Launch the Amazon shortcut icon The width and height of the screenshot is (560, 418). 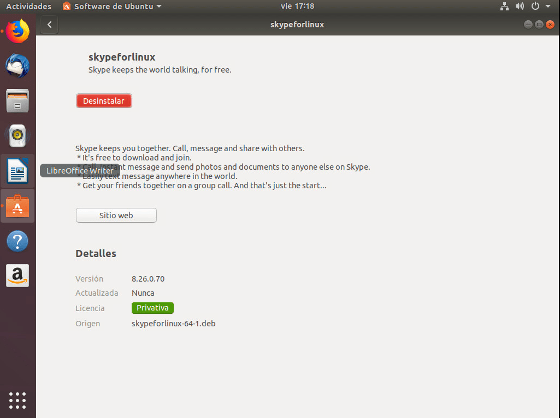17,276
